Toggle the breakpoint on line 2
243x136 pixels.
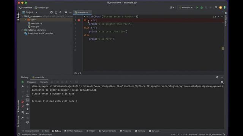pos(79,20)
